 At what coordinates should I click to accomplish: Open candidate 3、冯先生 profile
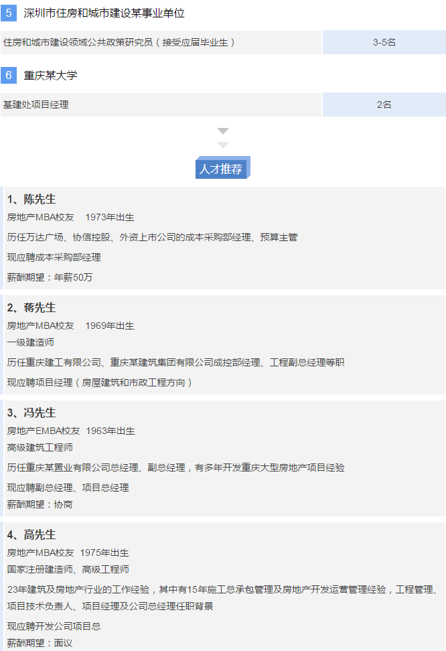point(31,413)
